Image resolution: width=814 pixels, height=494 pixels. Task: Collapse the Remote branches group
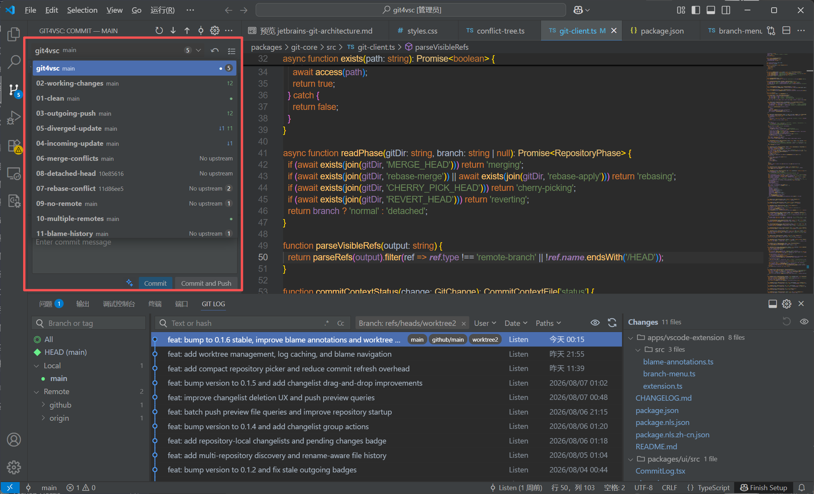(37, 392)
